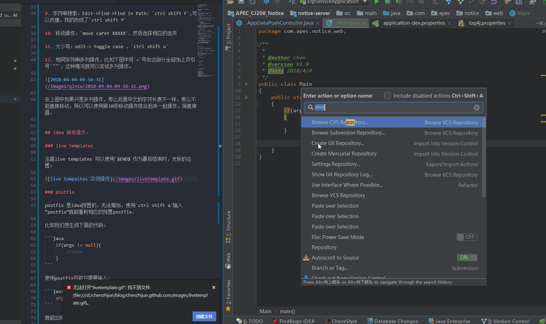The image size is (546, 324).
Task: Click the markdown editor minimap
Action: (207, 40)
